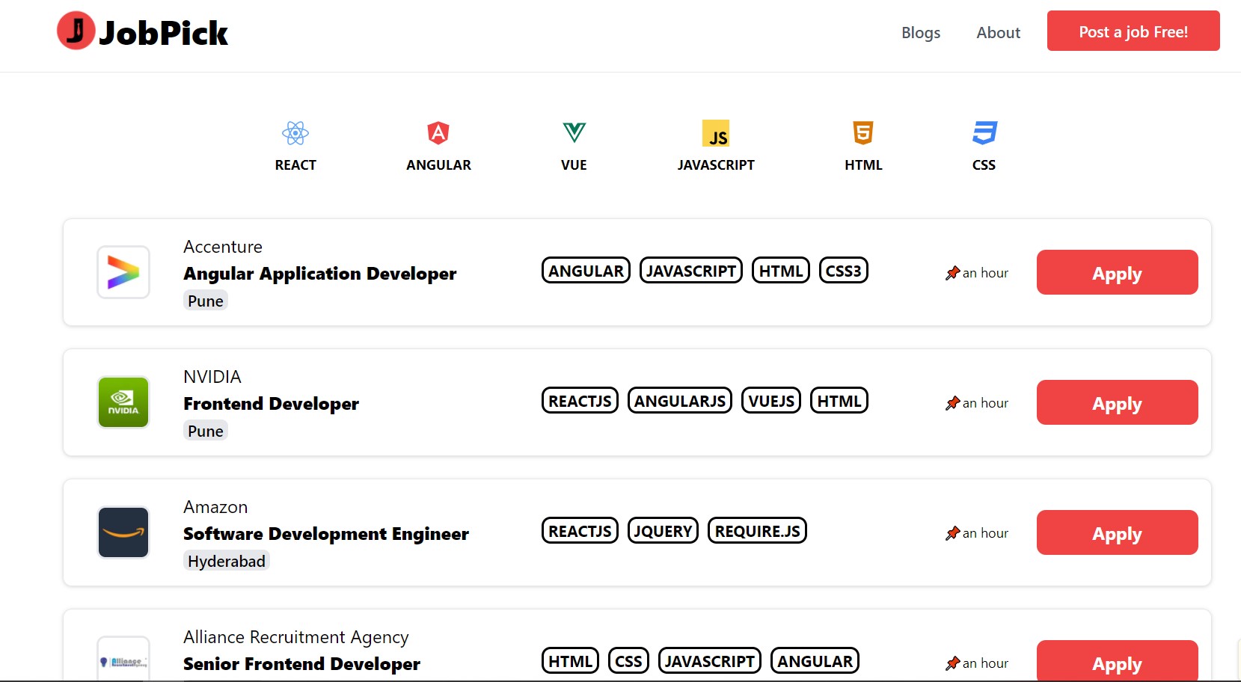Image resolution: width=1241 pixels, height=682 pixels.
Task: Click REACTJS tag on NVIDIA job
Action: pos(580,401)
